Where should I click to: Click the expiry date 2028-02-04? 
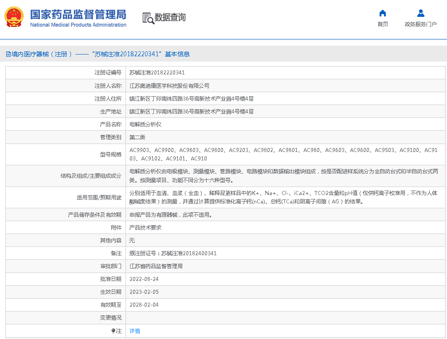[144, 305]
